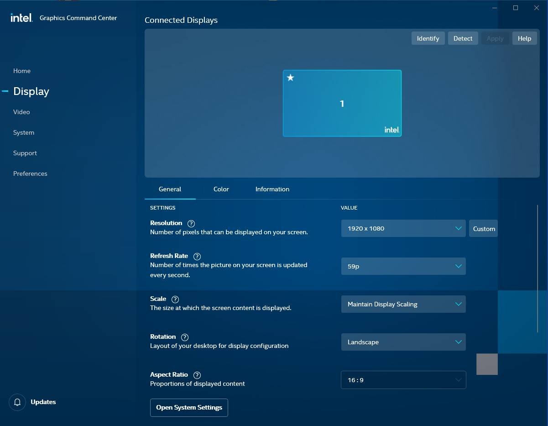Open Preferences from the sidebar
The image size is (548, 426).
30,174
